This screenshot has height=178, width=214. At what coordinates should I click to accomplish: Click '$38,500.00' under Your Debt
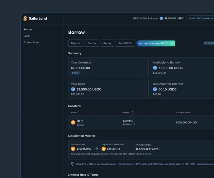77,94
